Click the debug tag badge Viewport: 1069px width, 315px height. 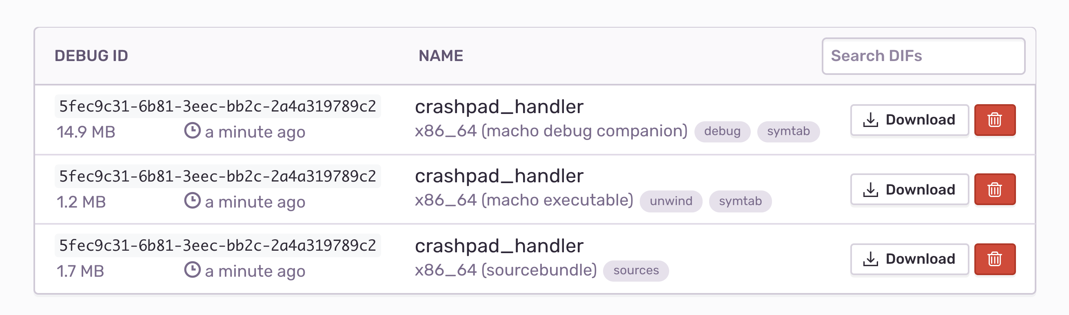[722, 131]
